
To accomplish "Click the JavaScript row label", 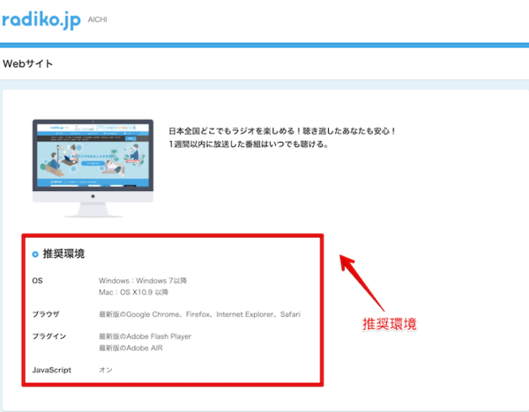I will tap(52, 370).
